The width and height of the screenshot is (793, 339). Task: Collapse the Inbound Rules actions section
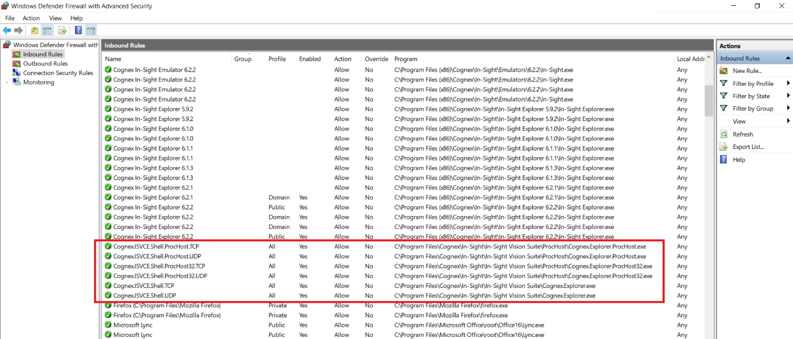[x=788, y=58]
